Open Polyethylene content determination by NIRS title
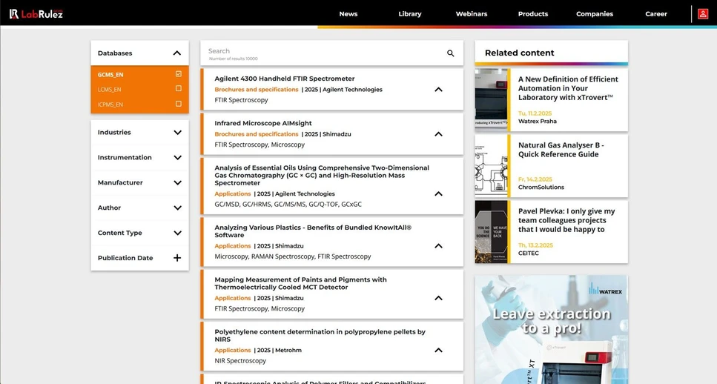Image resolution: width=717 pixels, height=384 pixels. 320,335
